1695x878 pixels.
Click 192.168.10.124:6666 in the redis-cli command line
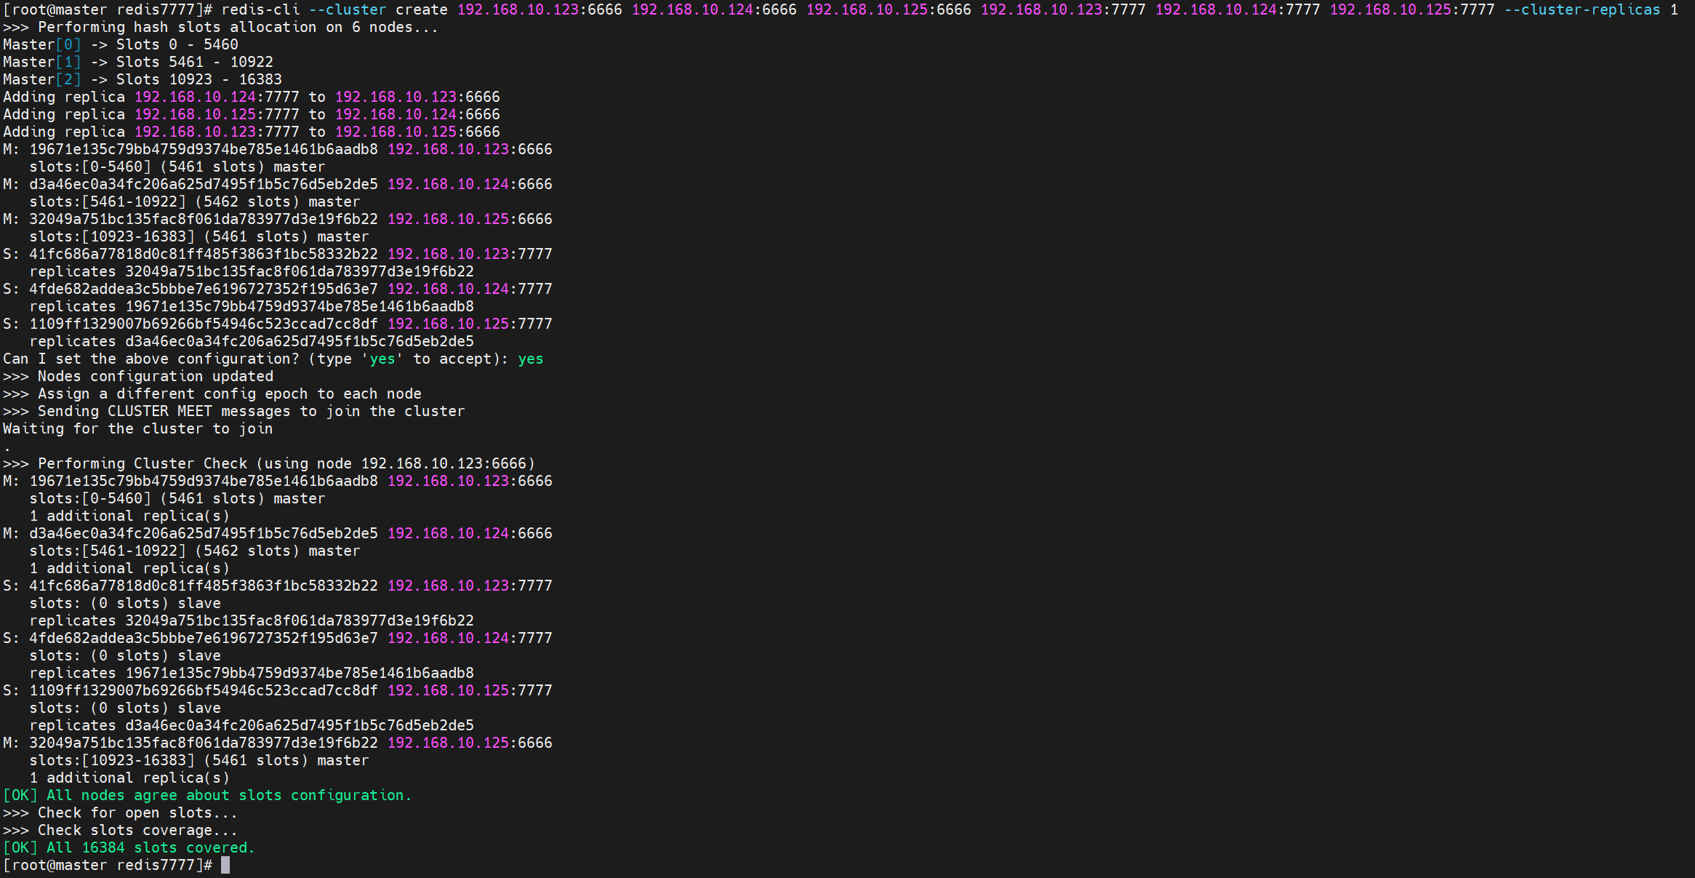pyautogui.click(x=714, y=9)
